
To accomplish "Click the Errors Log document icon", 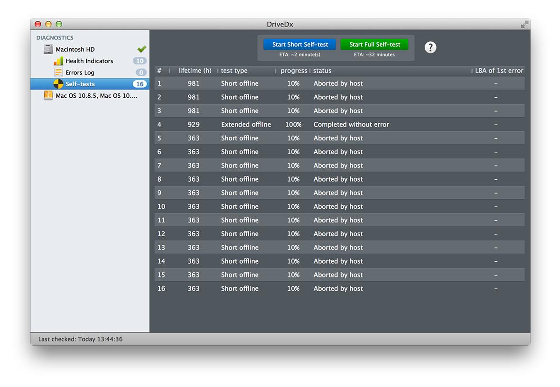I will [58, 73].
